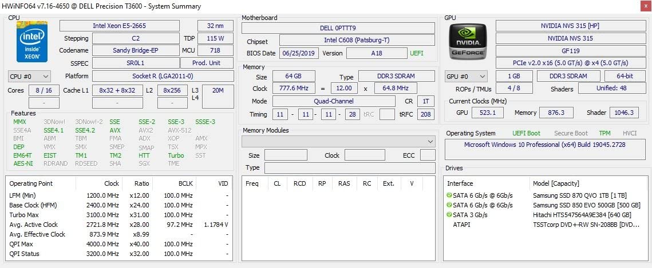Expand the Memory Modules dropdown
Screen dimensions: 652x268
click(338, 142)
